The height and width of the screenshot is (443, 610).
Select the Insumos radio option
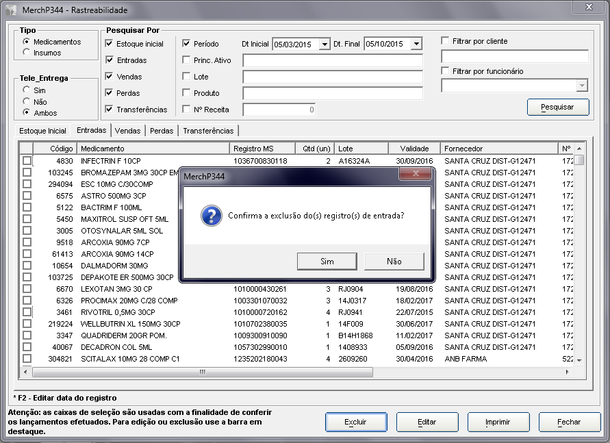point(27,53)
